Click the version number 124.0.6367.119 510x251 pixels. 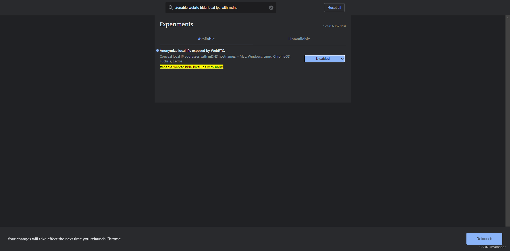tap(334, 26)
